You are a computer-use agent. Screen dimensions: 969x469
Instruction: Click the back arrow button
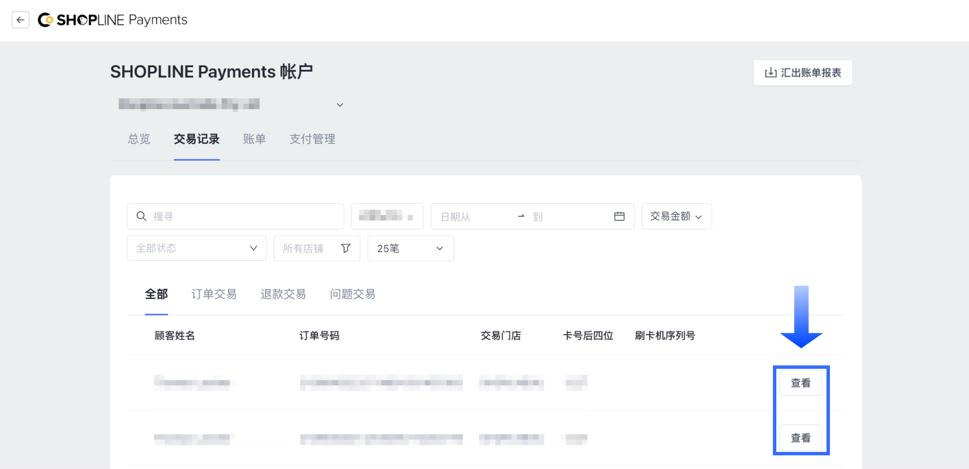pyautogui.click(x=21, y=20)
